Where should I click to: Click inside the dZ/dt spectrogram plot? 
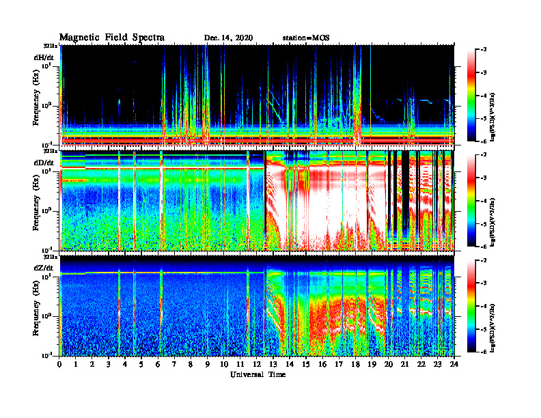[257, 306]
